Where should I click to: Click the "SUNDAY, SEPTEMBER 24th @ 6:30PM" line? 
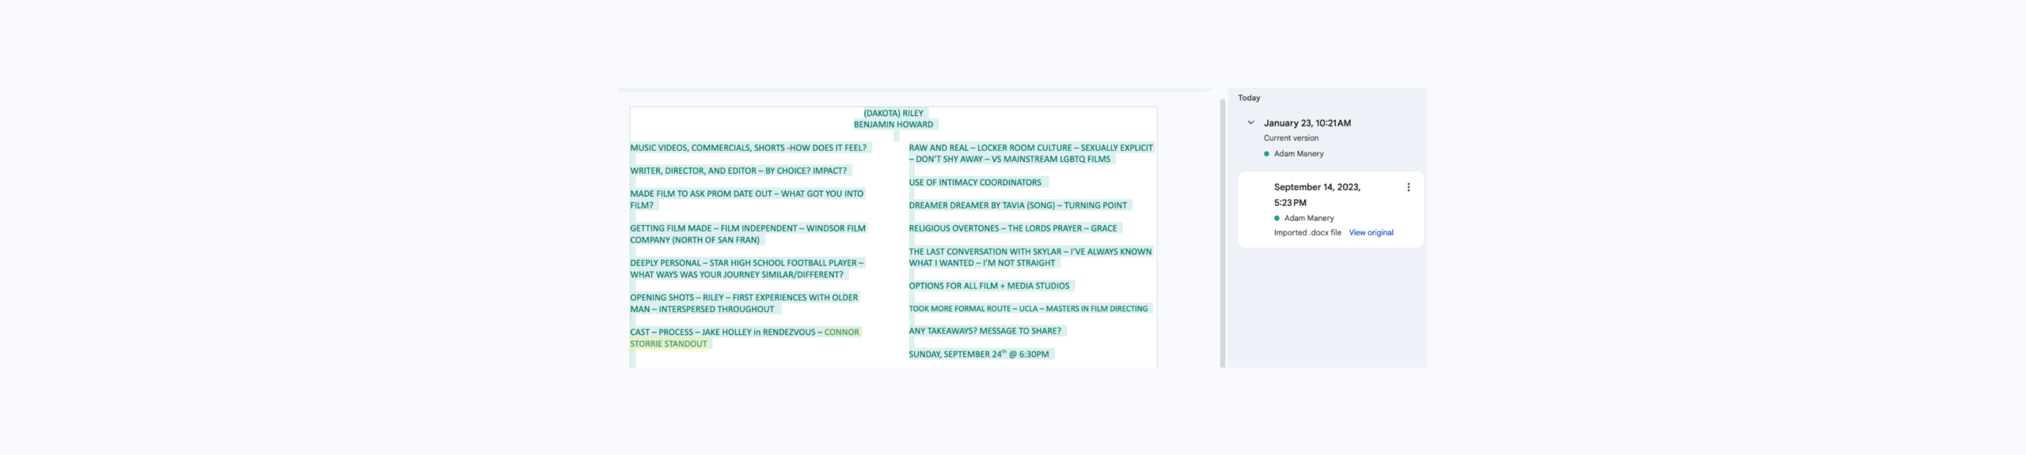click(978, 355)
